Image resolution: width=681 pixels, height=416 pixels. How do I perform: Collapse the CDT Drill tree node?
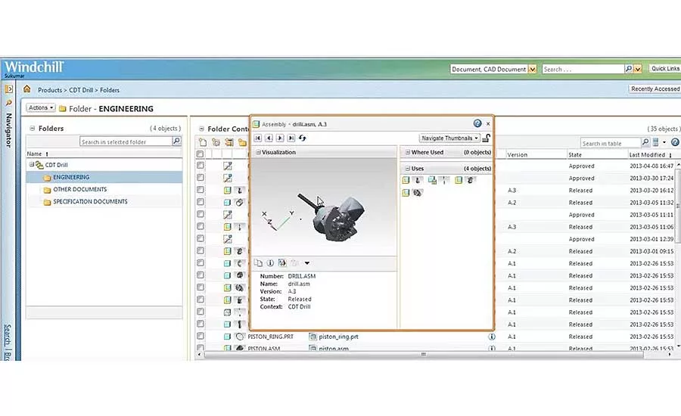(31, 165)
